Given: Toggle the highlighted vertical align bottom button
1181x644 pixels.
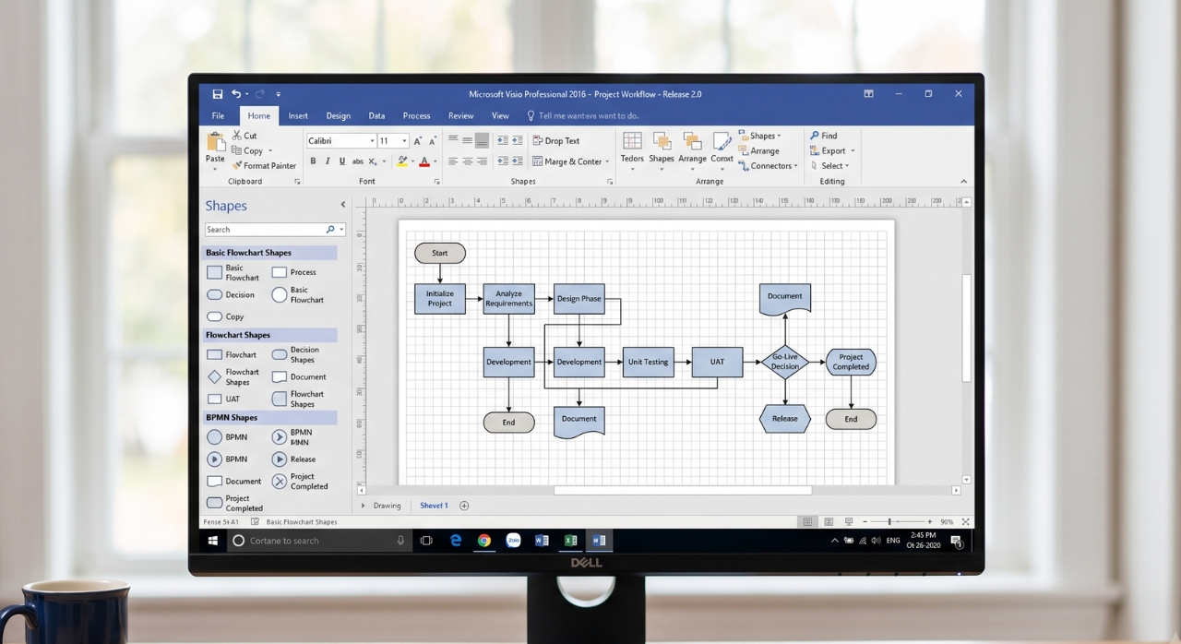Looking at the screenshot, I should [482, 141].
